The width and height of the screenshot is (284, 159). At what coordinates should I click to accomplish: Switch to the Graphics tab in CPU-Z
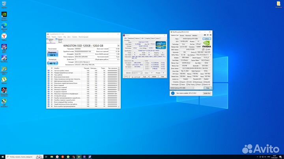(x=148, y=38)
